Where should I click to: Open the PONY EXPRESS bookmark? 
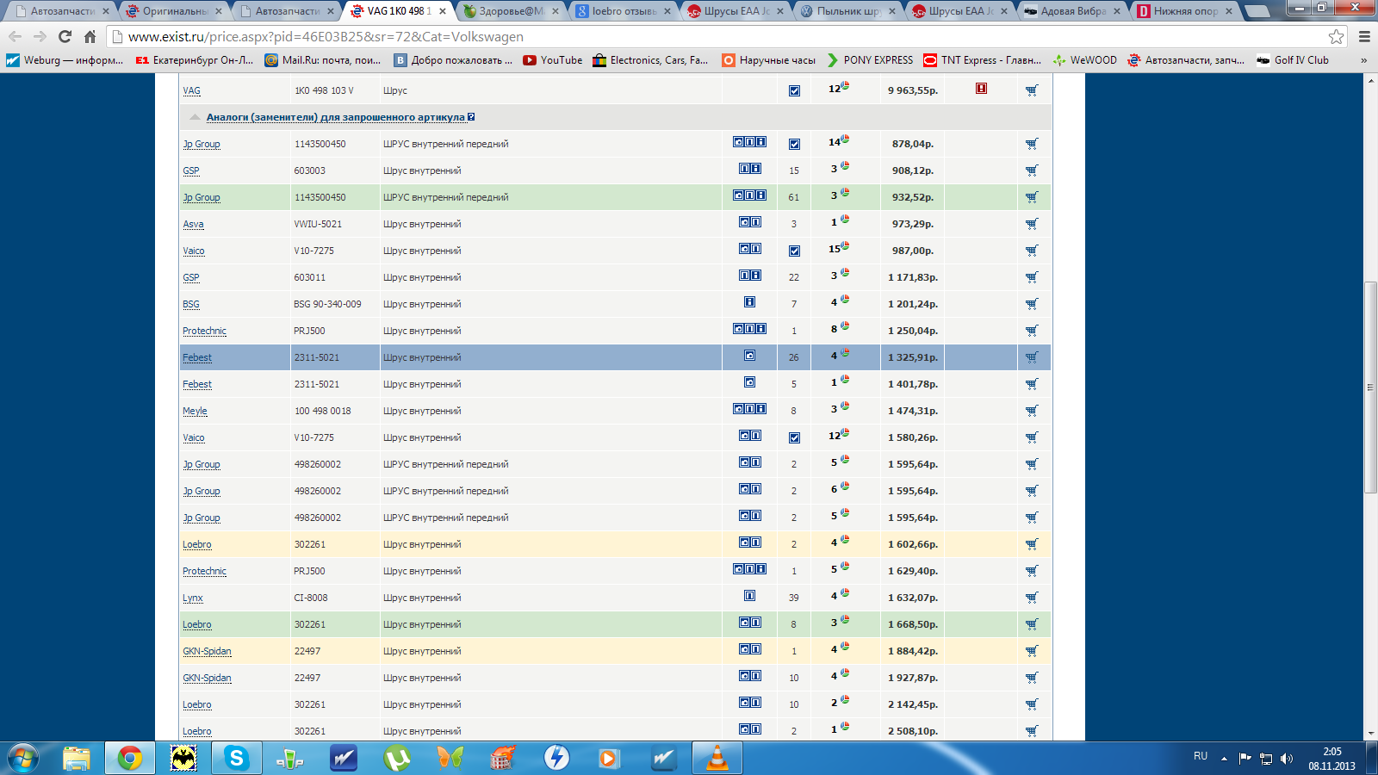pos(870,60)
